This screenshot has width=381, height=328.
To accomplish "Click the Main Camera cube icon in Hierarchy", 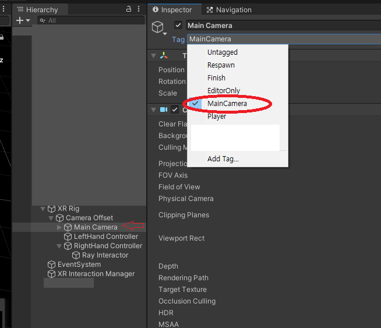I will (68, 227).
